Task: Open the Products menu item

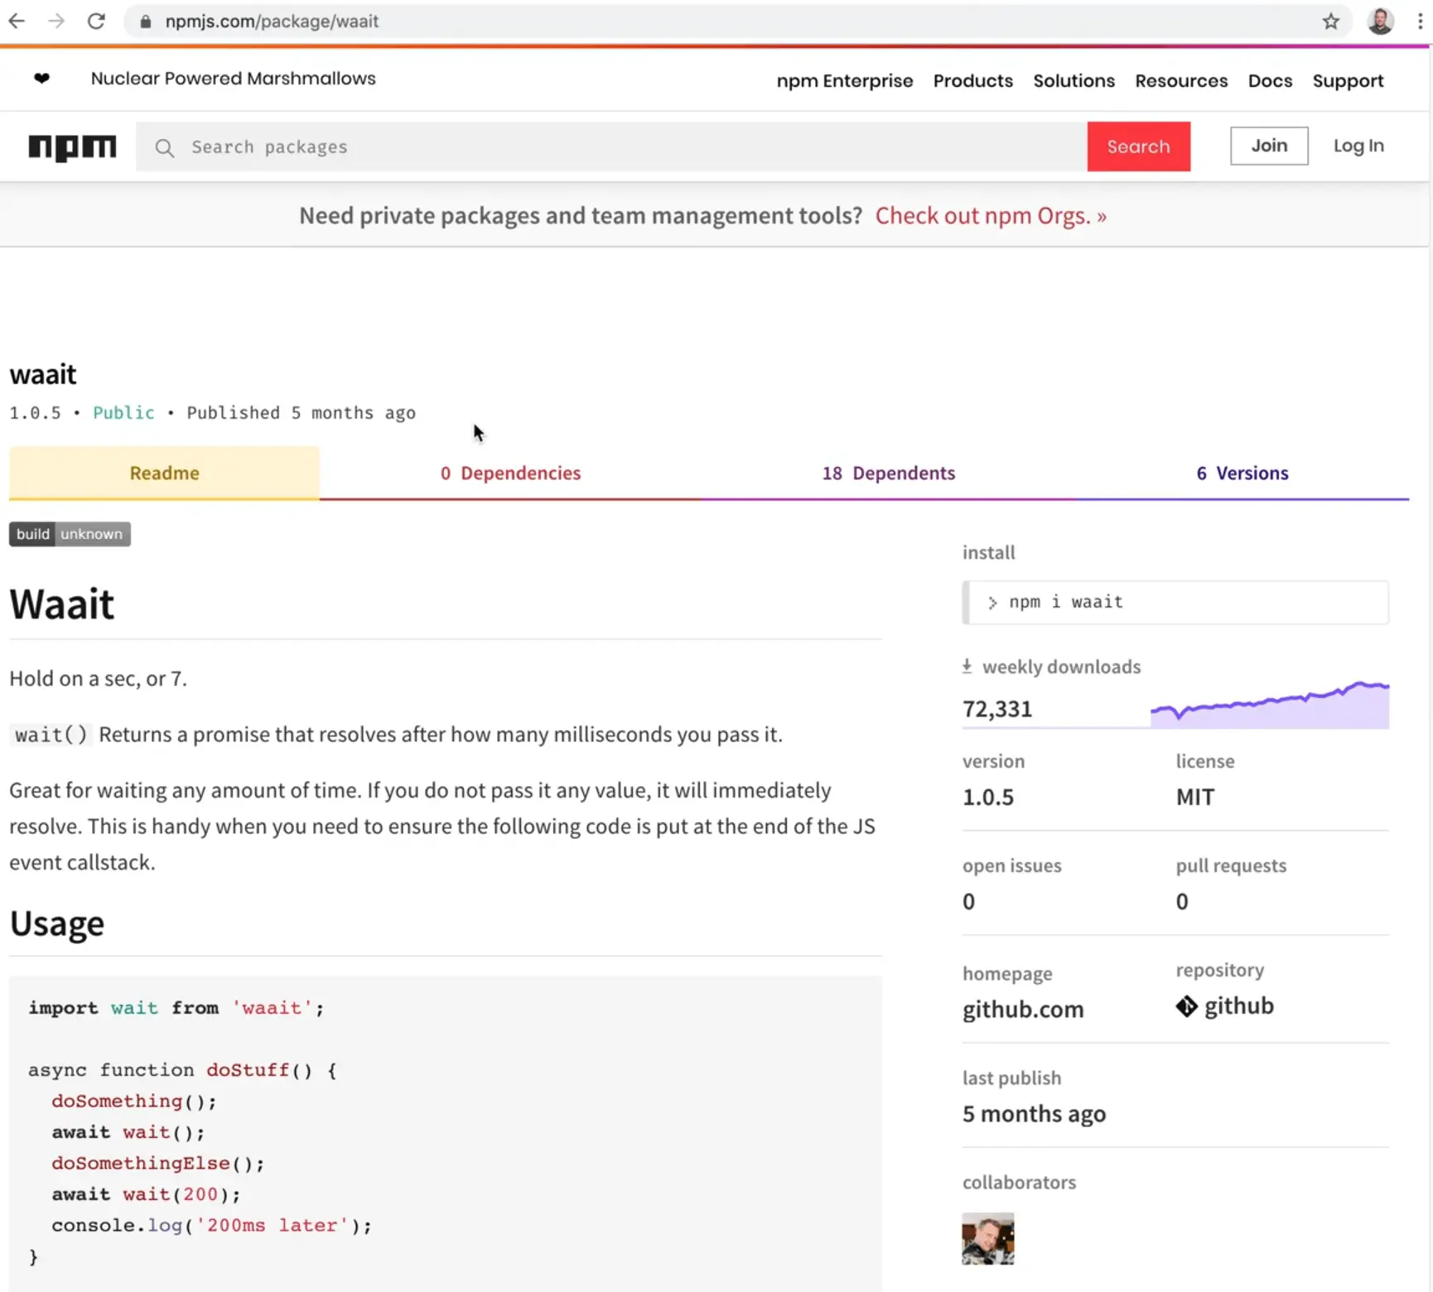Action: coord(972,80)
